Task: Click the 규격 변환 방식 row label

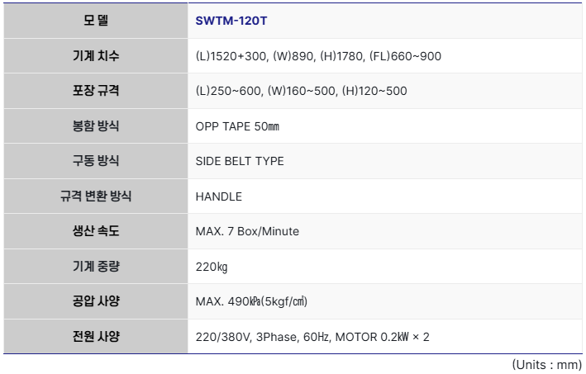Action: (96, 196)
